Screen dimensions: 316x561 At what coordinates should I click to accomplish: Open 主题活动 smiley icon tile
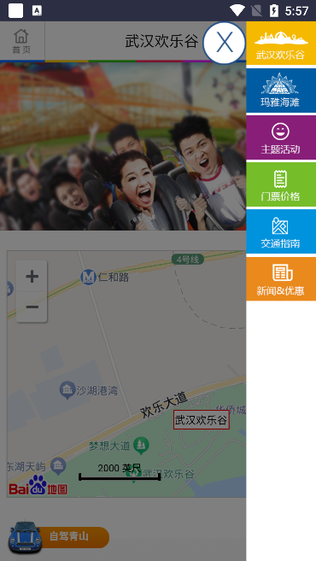pyautogui.click(x=281, y=137)
